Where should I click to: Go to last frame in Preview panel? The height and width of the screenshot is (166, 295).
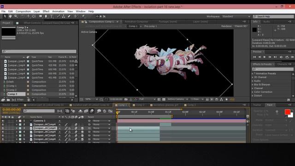(x=275, y=57)
